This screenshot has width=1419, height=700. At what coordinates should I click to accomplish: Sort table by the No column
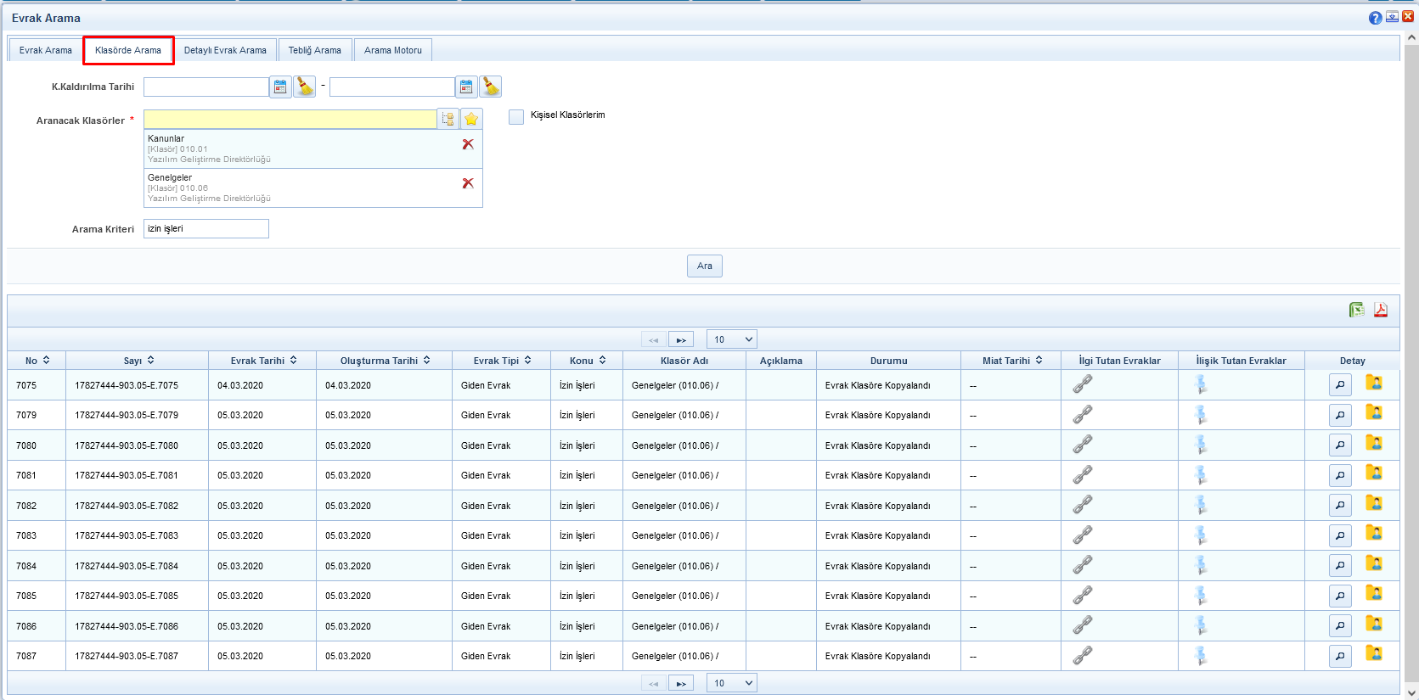point(37,361)
